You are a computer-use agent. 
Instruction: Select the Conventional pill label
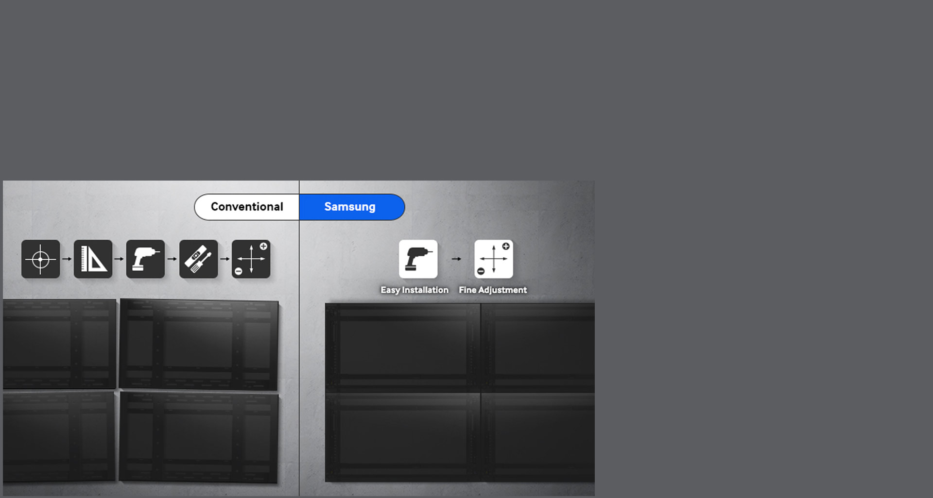coord(247,207)
